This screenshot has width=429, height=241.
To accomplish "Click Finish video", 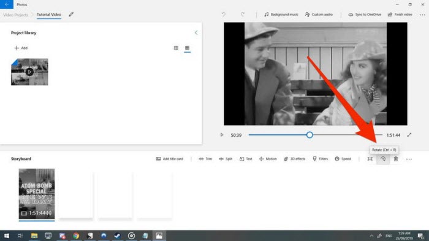I will coord(400,15).
